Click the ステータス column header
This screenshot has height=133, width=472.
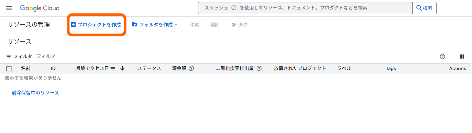(149, 68)
